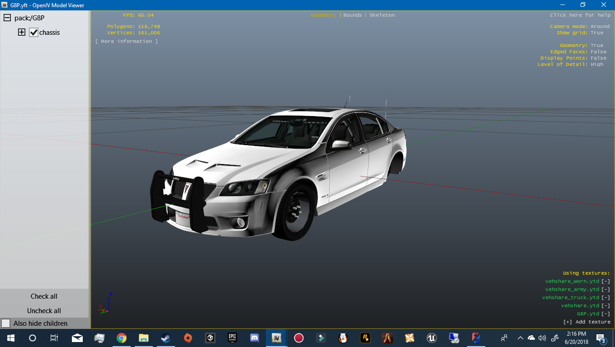Switch to the Skeleton view tab
This screenshot has height=347, width=615.
coord(382,15)
